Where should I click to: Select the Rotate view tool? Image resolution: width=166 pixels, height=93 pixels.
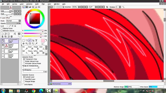(30, 44)
